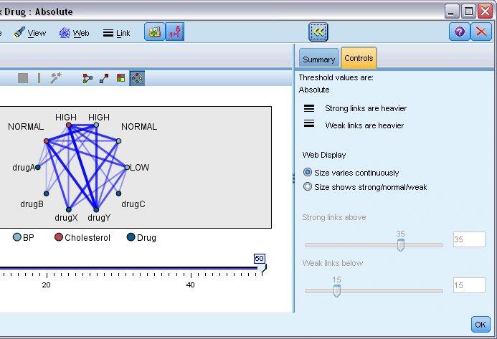
Task: Click the gray square toolbar icon
Action: point(23,78)
